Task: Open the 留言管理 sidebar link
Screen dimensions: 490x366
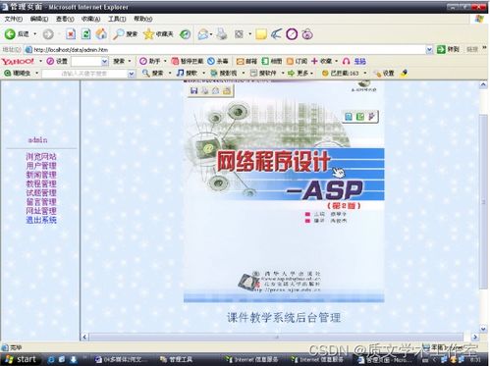Action: tap(41, 202)
